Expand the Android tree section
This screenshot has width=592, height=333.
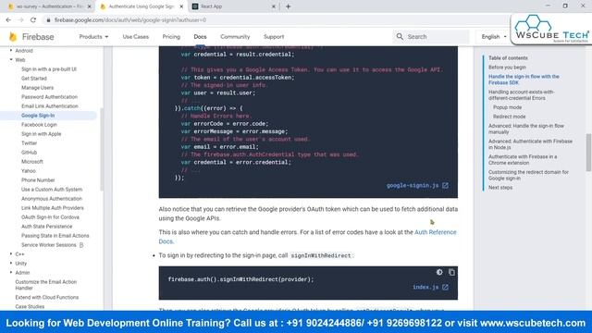point(11,50)
